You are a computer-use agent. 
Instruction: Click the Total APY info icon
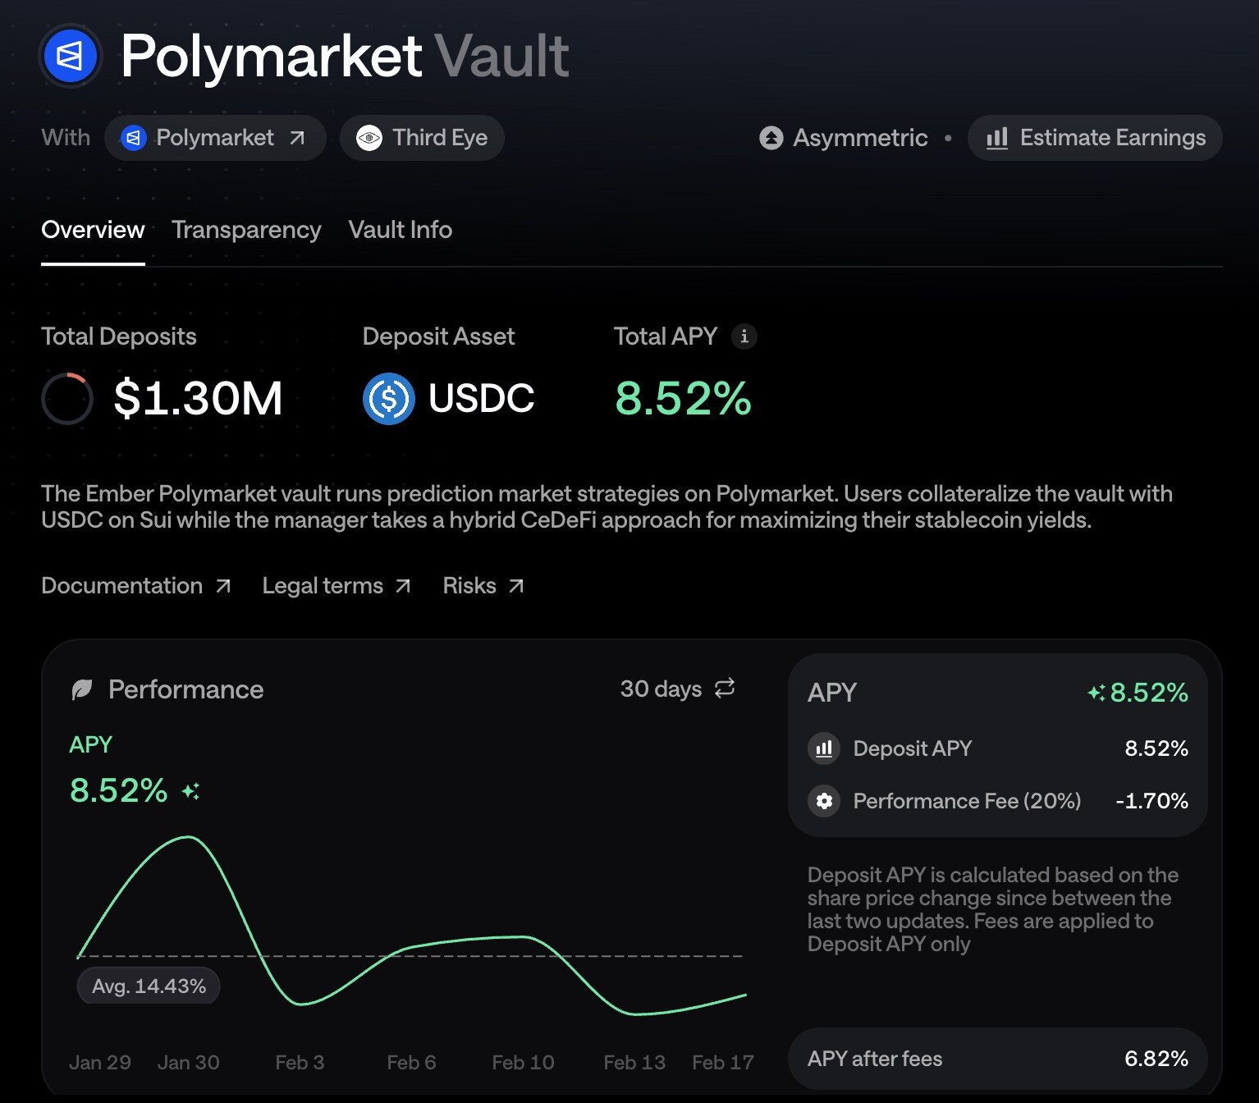pyautogui.click(x=744, y=336)
